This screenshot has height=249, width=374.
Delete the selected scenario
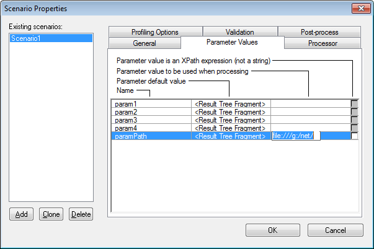tap(81, 214)
